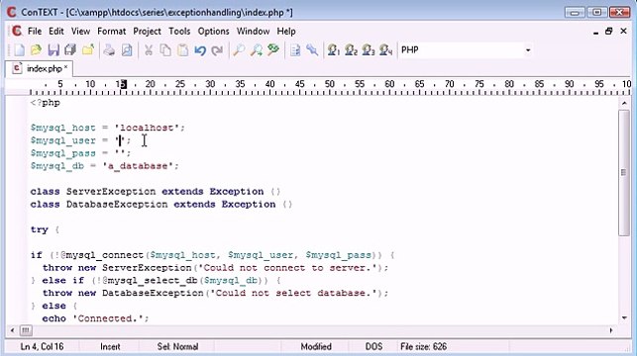Click the vertical scrollbar thumb
The width and height of the screenshot is (637, 356).
tap(623, 172)
